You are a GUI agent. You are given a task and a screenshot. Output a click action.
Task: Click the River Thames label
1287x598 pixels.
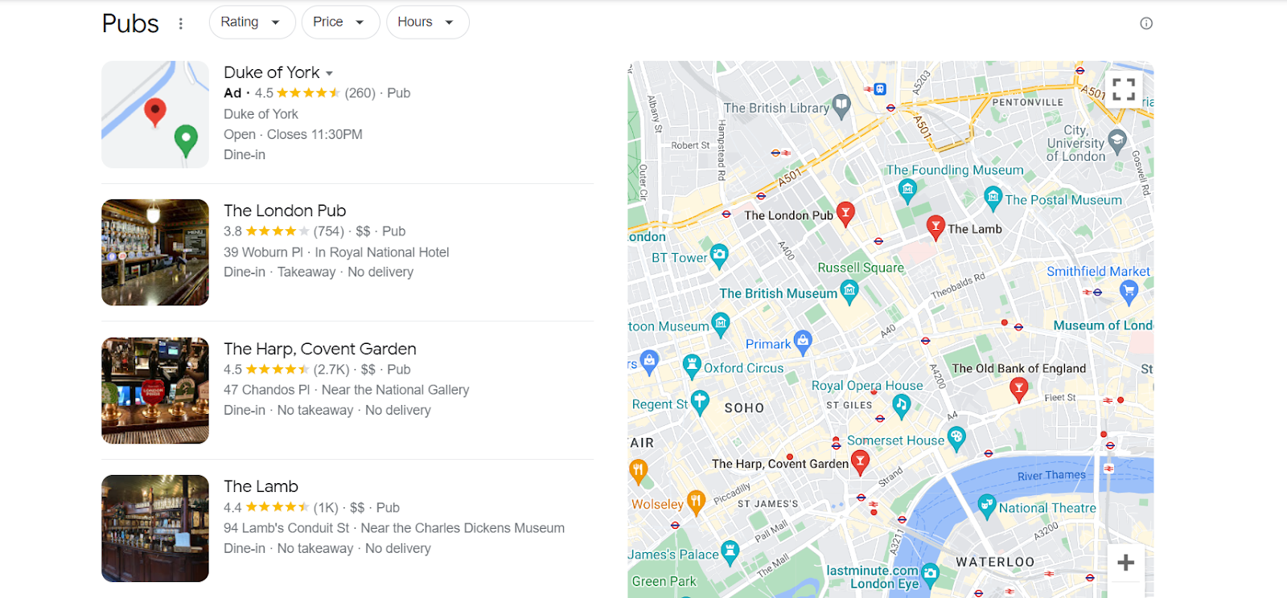click(1051, 476)
